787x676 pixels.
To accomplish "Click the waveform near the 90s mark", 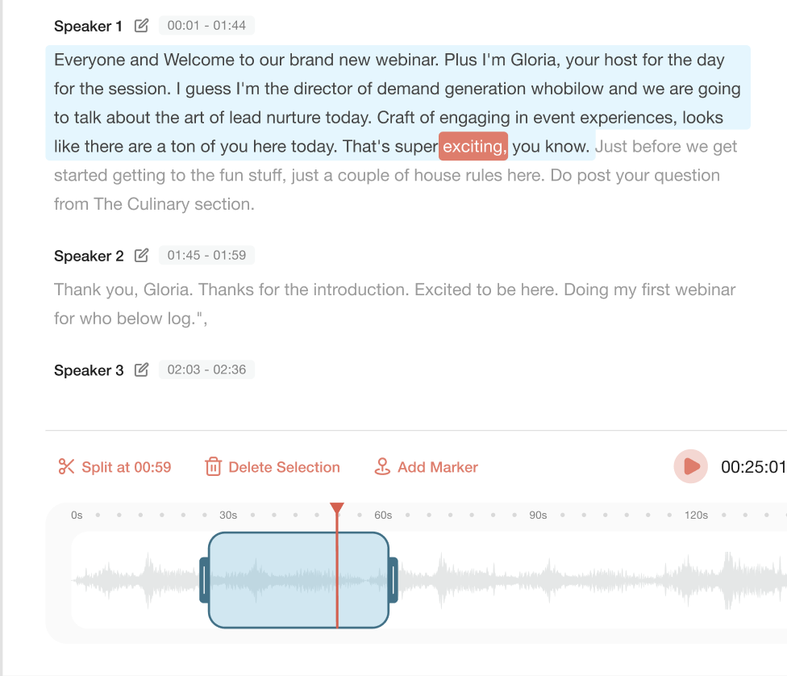I will (x=538, y=580).
